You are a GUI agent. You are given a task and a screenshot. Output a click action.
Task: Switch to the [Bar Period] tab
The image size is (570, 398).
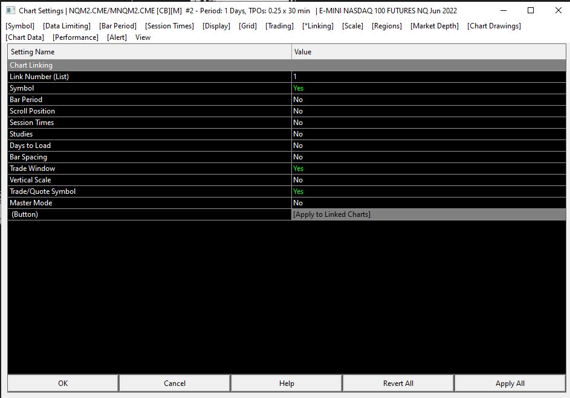pyautogui.click(x=118, y=26)
